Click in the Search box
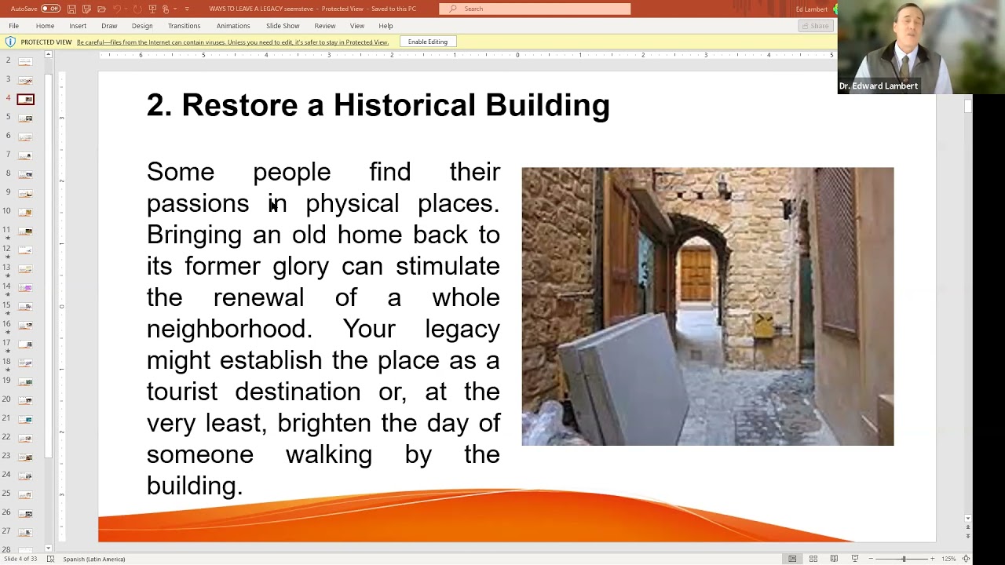This screenshot has height=565, width=1005. pyautogui.click(x=534, y=9)
